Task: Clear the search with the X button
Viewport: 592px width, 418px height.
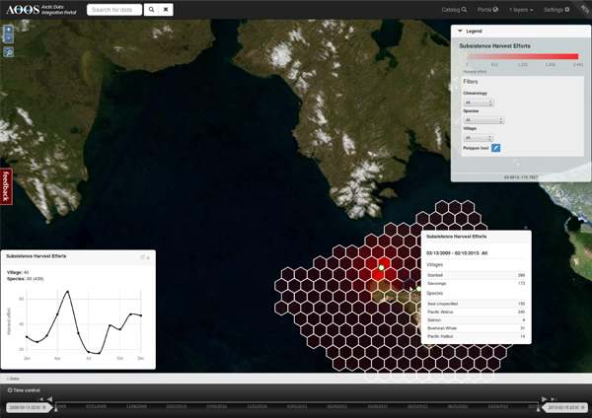Action: coord(166,10)
